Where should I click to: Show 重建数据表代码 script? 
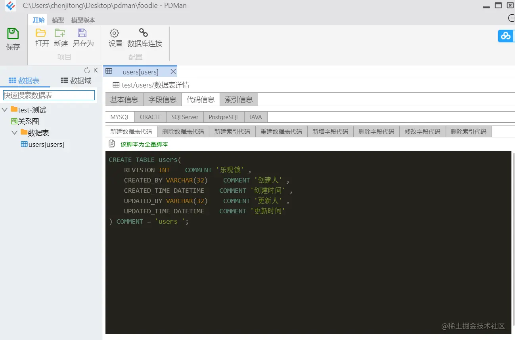pos(281,131)
